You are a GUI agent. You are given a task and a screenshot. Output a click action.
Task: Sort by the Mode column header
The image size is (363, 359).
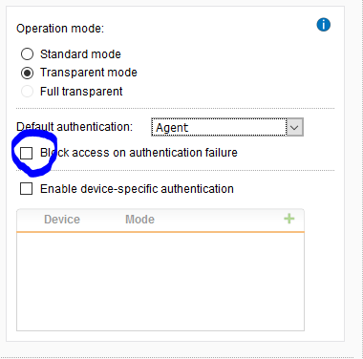[x=140, y=220]
